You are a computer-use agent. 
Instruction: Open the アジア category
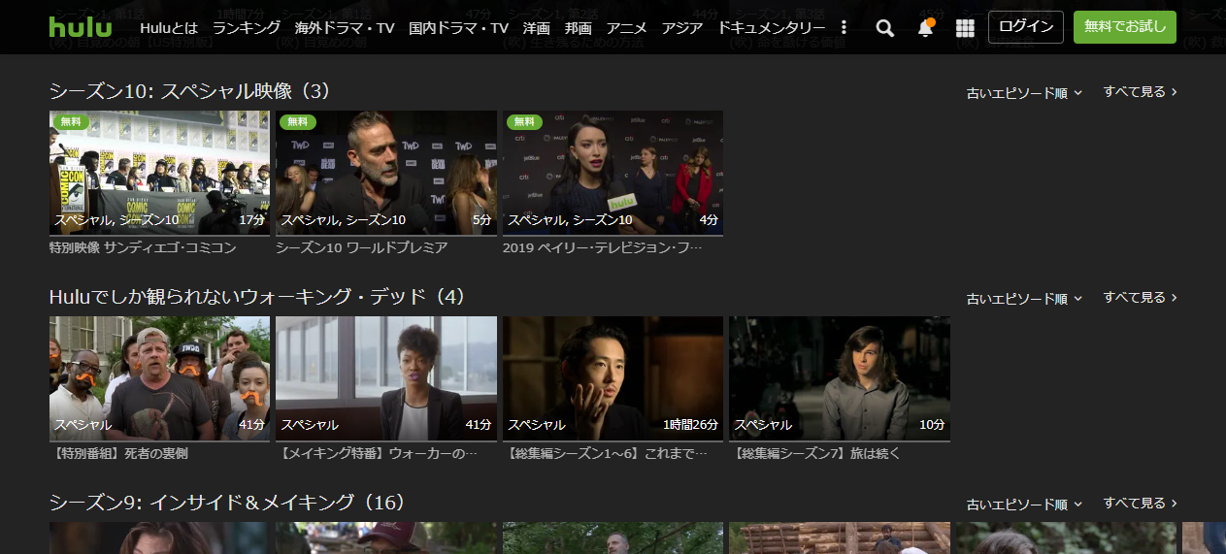(682, 27)
